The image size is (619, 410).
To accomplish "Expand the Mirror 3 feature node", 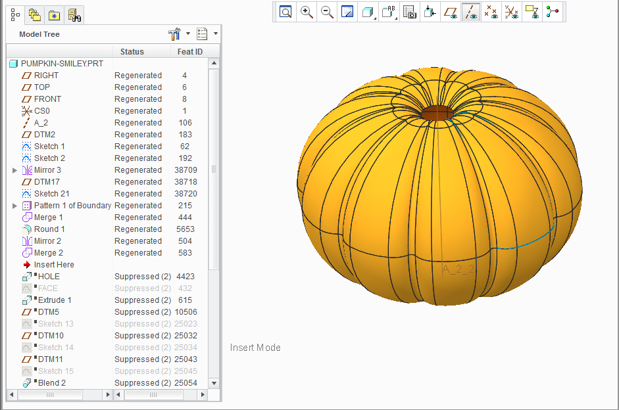I will [x=14, y=170].
